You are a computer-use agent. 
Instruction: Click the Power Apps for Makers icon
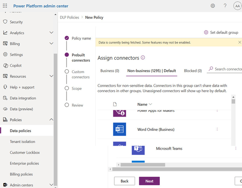[x=119, y=113]
